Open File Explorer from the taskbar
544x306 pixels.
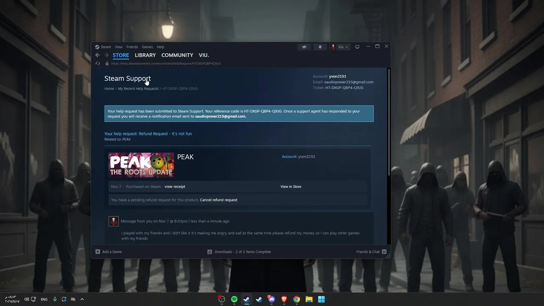[309, 299]
